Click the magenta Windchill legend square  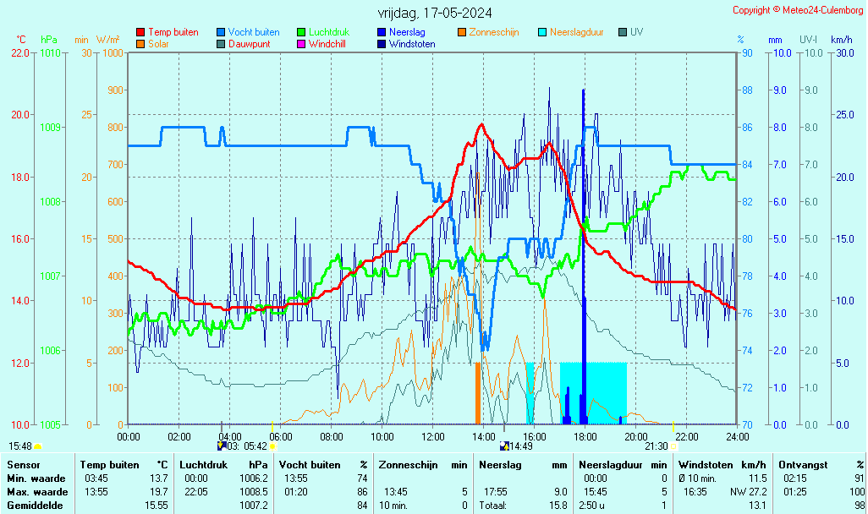[301, 44]
